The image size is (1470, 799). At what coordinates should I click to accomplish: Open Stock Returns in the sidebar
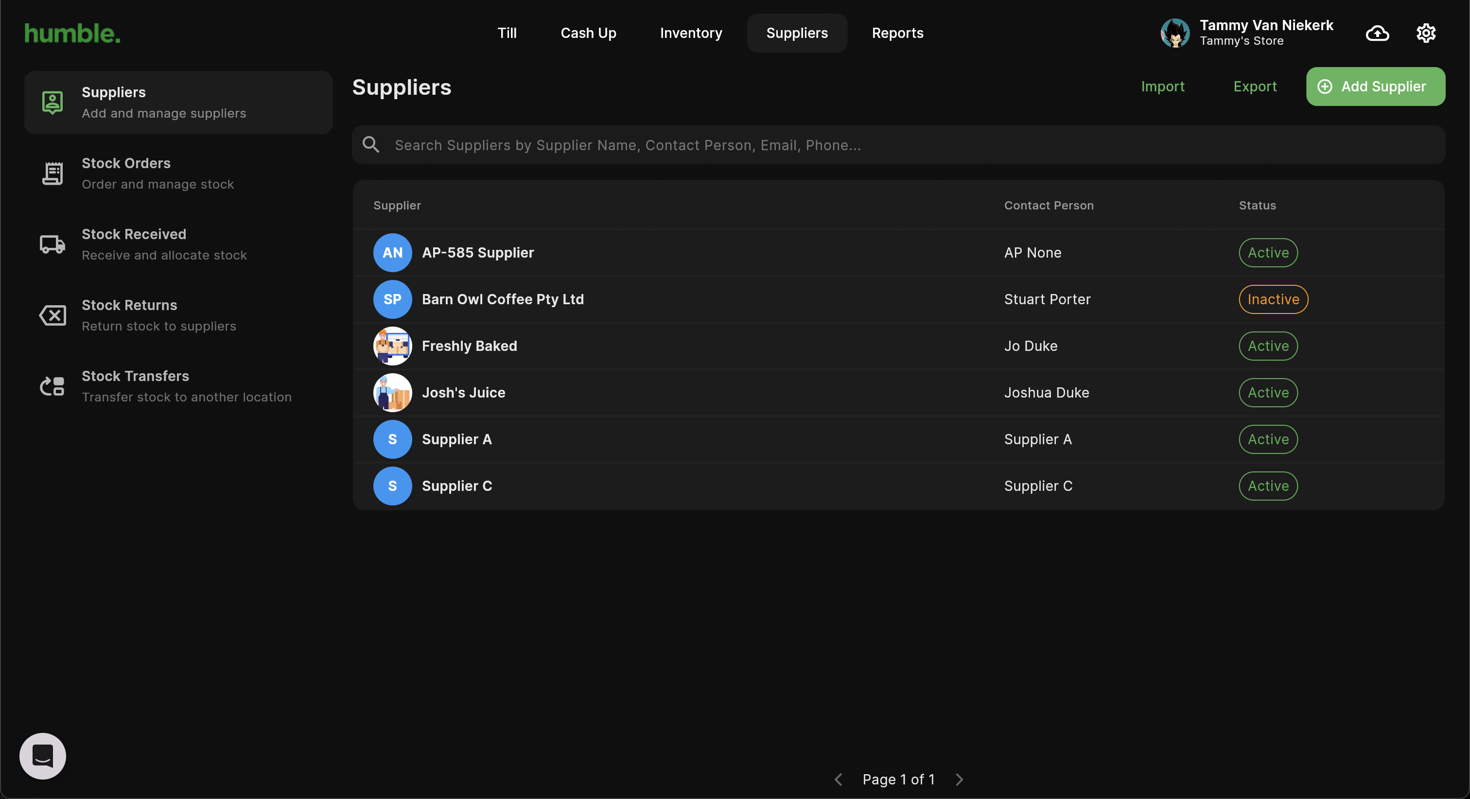178,315
